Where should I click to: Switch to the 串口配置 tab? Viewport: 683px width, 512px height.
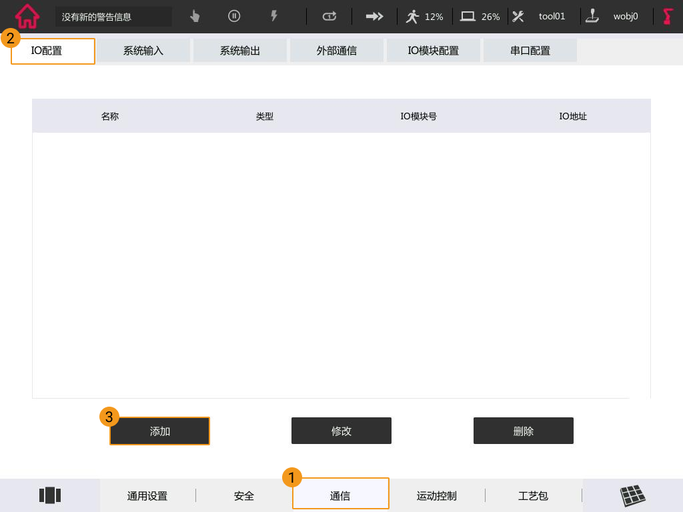point(530,51)
